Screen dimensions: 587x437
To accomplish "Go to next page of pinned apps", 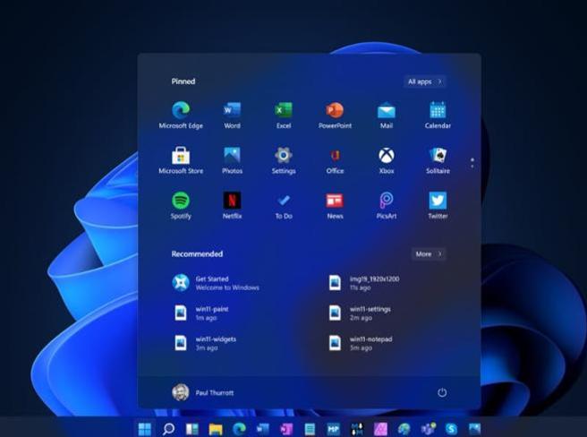I will click(x=472, y=167).
